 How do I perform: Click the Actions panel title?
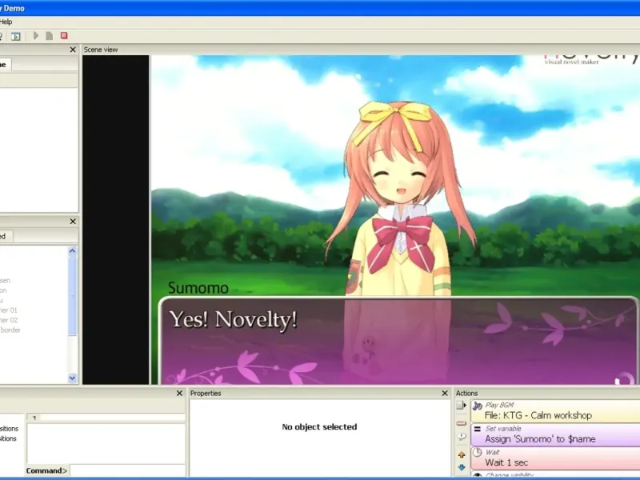pyautogui.click(x=466, y=393)
